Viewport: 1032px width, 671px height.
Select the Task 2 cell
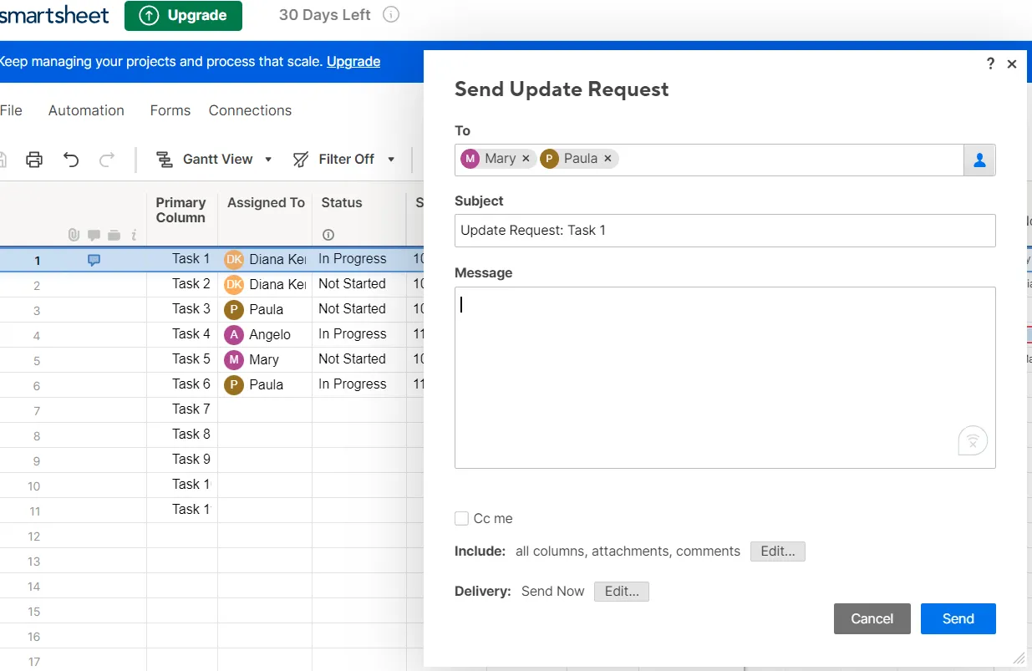point(182,284)
